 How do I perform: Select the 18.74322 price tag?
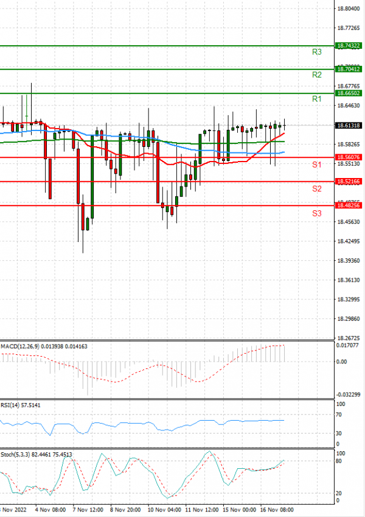348,46
